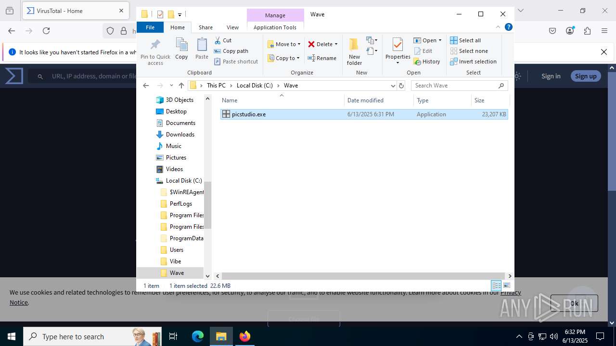Select the Home ribbon tab
Viewport: 616px width, 346px height.
tap(178, 27)
